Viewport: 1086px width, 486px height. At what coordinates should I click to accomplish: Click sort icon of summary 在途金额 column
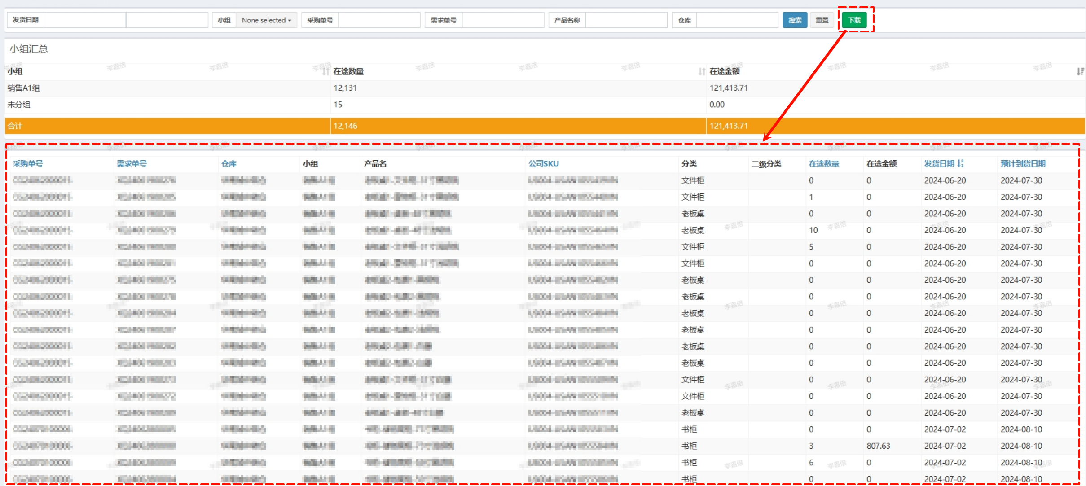1080,71
